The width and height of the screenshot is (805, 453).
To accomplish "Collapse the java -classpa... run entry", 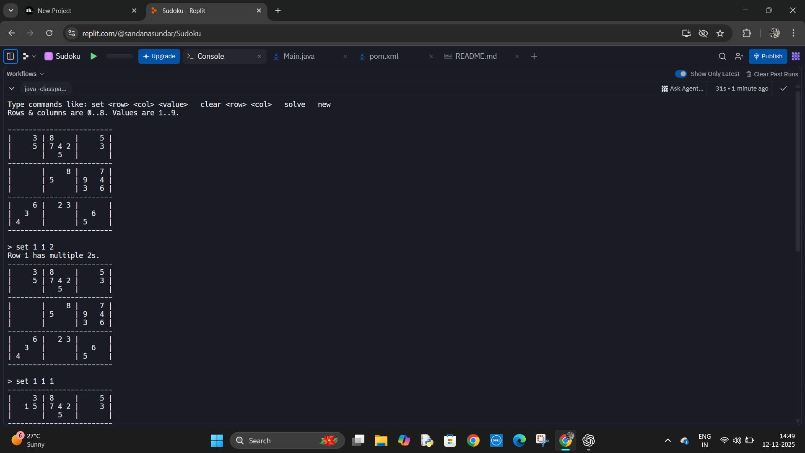I will (x=12, y=89).
